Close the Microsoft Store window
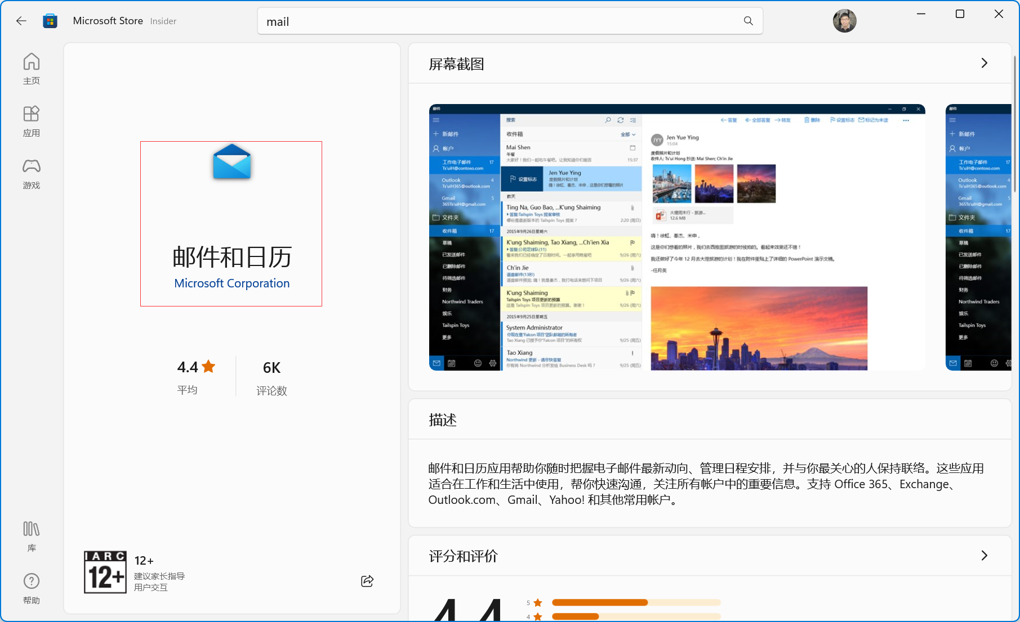The width and height of the screenshot is (1020, 622). click(x=999, y=14)
